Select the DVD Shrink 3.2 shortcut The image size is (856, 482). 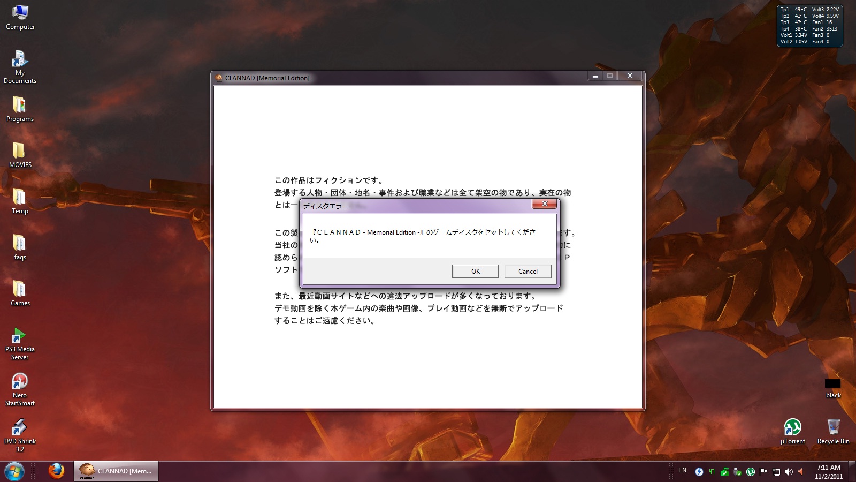(x=20, y=436)
